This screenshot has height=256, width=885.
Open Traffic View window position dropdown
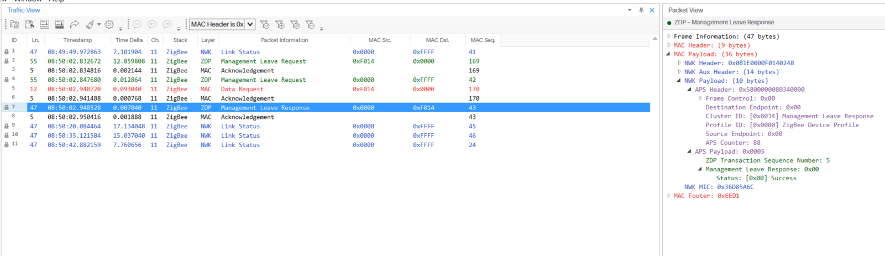click(630, 10)
